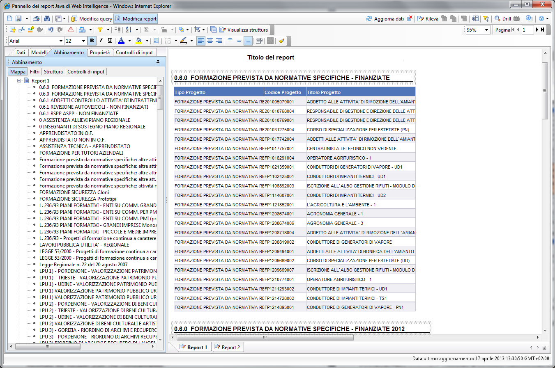Click the Modifica report button
This screenshot has height=368, width=555.
point(136,19)
